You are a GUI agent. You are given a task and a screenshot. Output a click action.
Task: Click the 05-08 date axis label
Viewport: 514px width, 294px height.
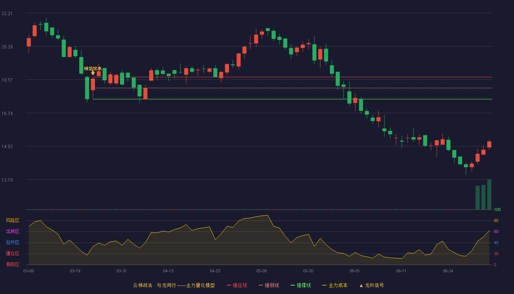261,271
